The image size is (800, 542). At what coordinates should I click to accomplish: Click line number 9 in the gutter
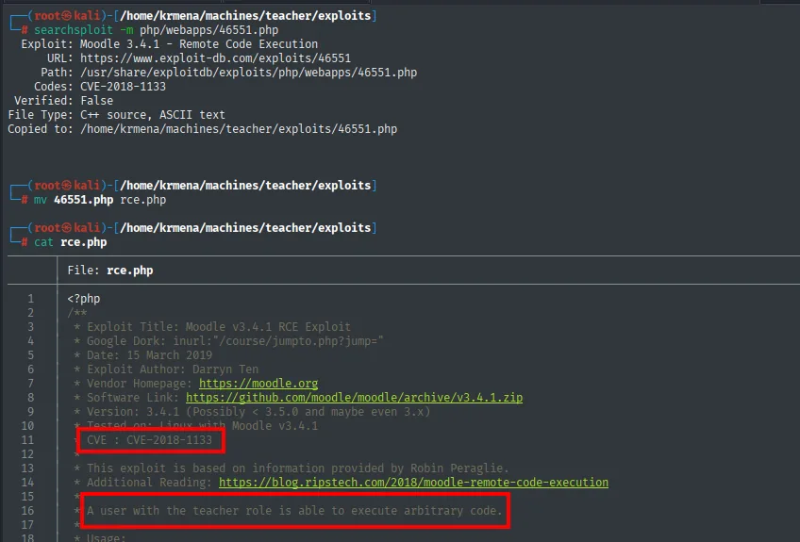(x=30, y=412)
